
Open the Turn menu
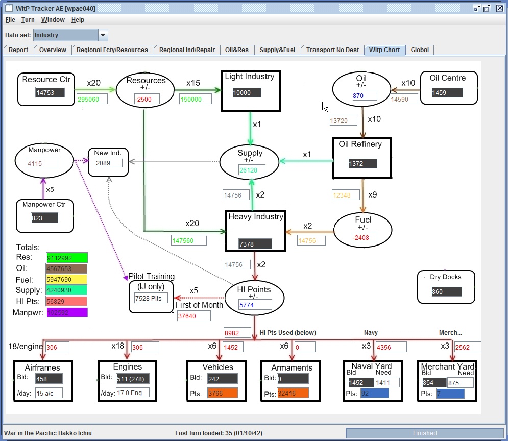point(28,20)
